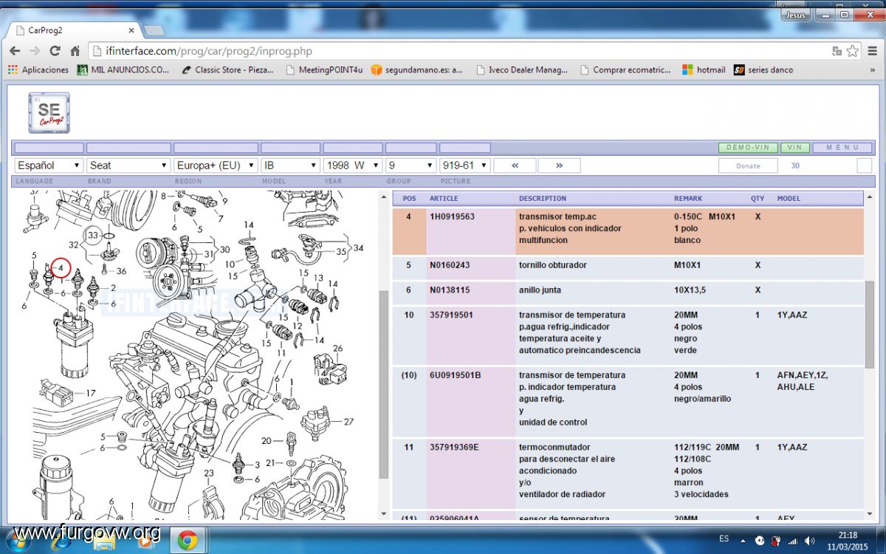Click the REMARK column header
The image size is (886, 554).
[x=688, y=199]
